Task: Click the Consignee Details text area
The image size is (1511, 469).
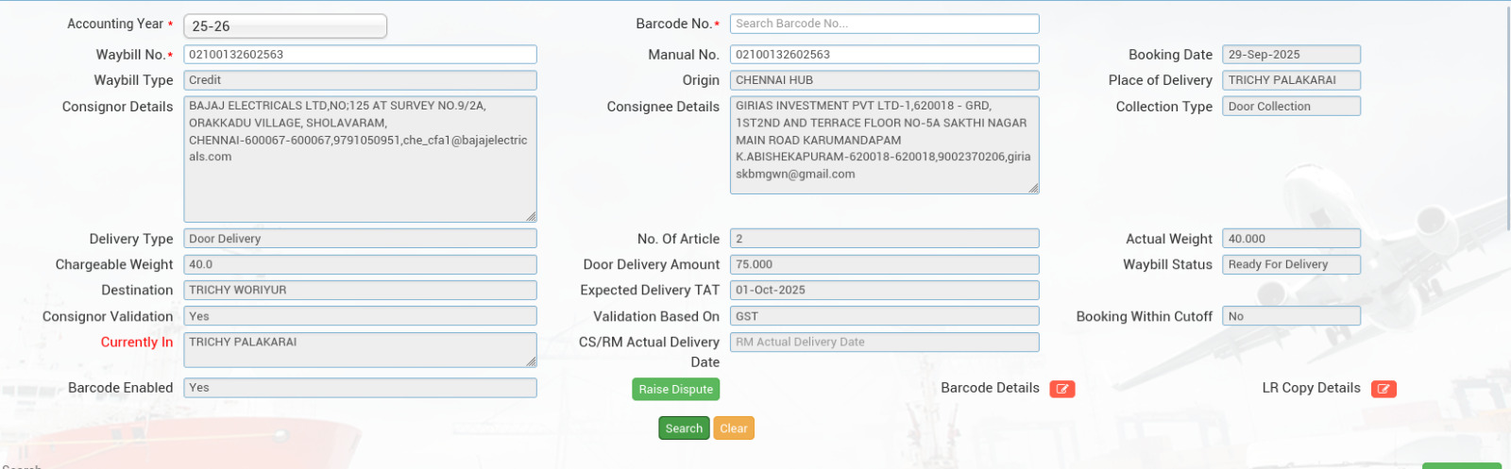Action: 884,144
